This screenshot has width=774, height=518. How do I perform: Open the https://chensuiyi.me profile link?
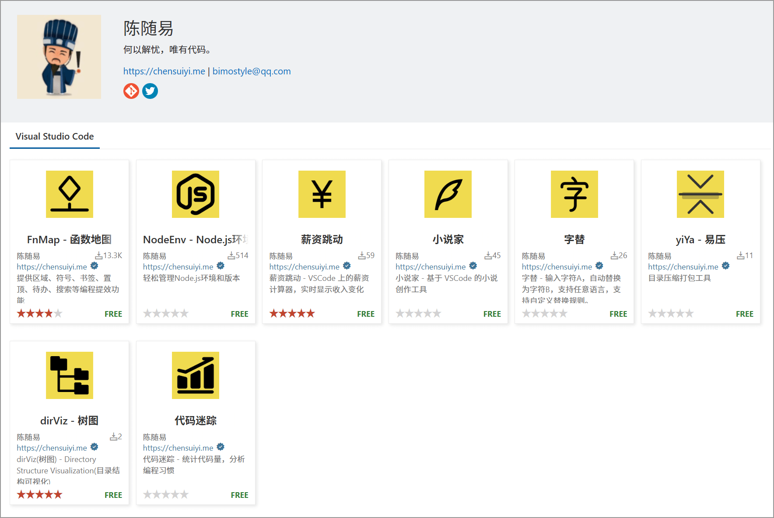tap(164, 71)
